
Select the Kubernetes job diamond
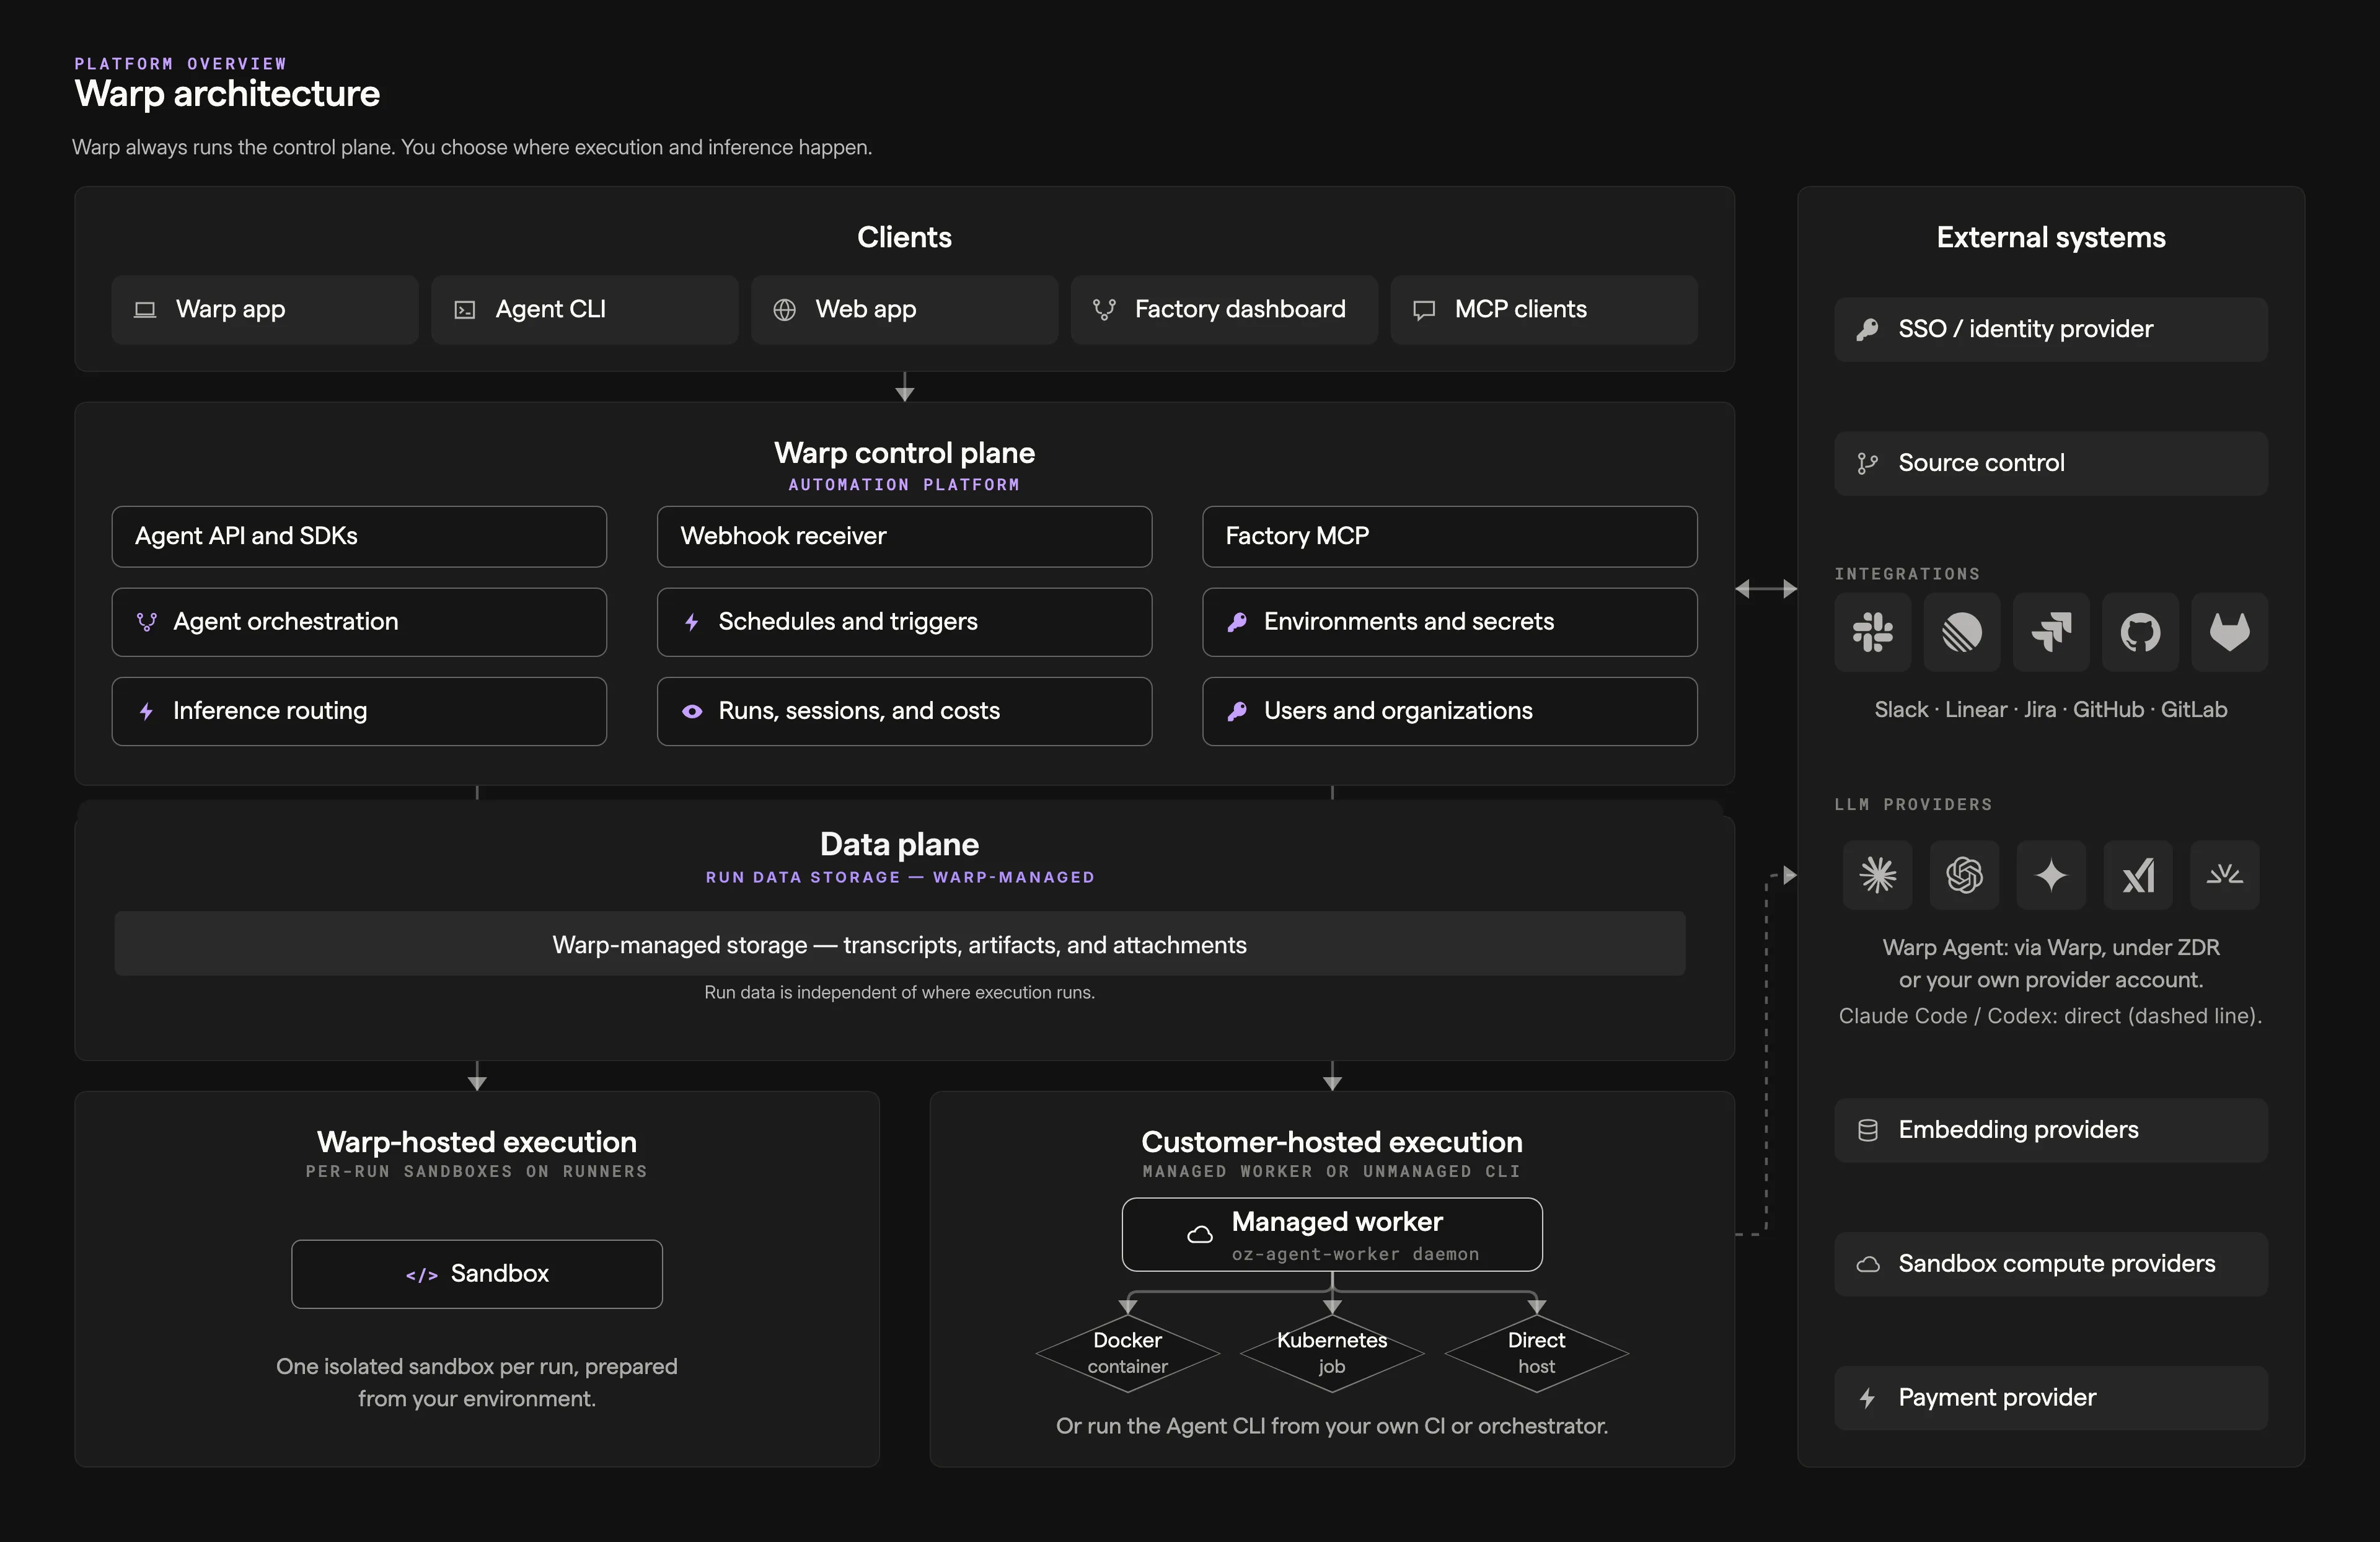(x=1332, y=1353)
